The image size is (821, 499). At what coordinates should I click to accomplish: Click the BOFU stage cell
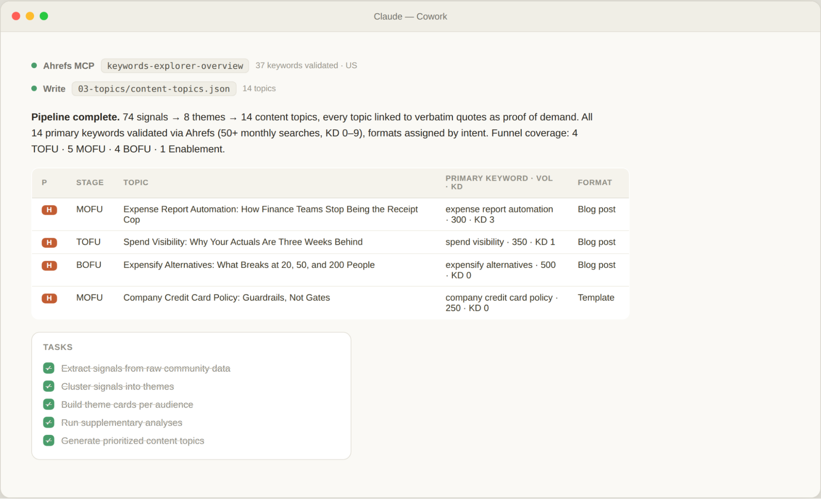tap(89, 265)
